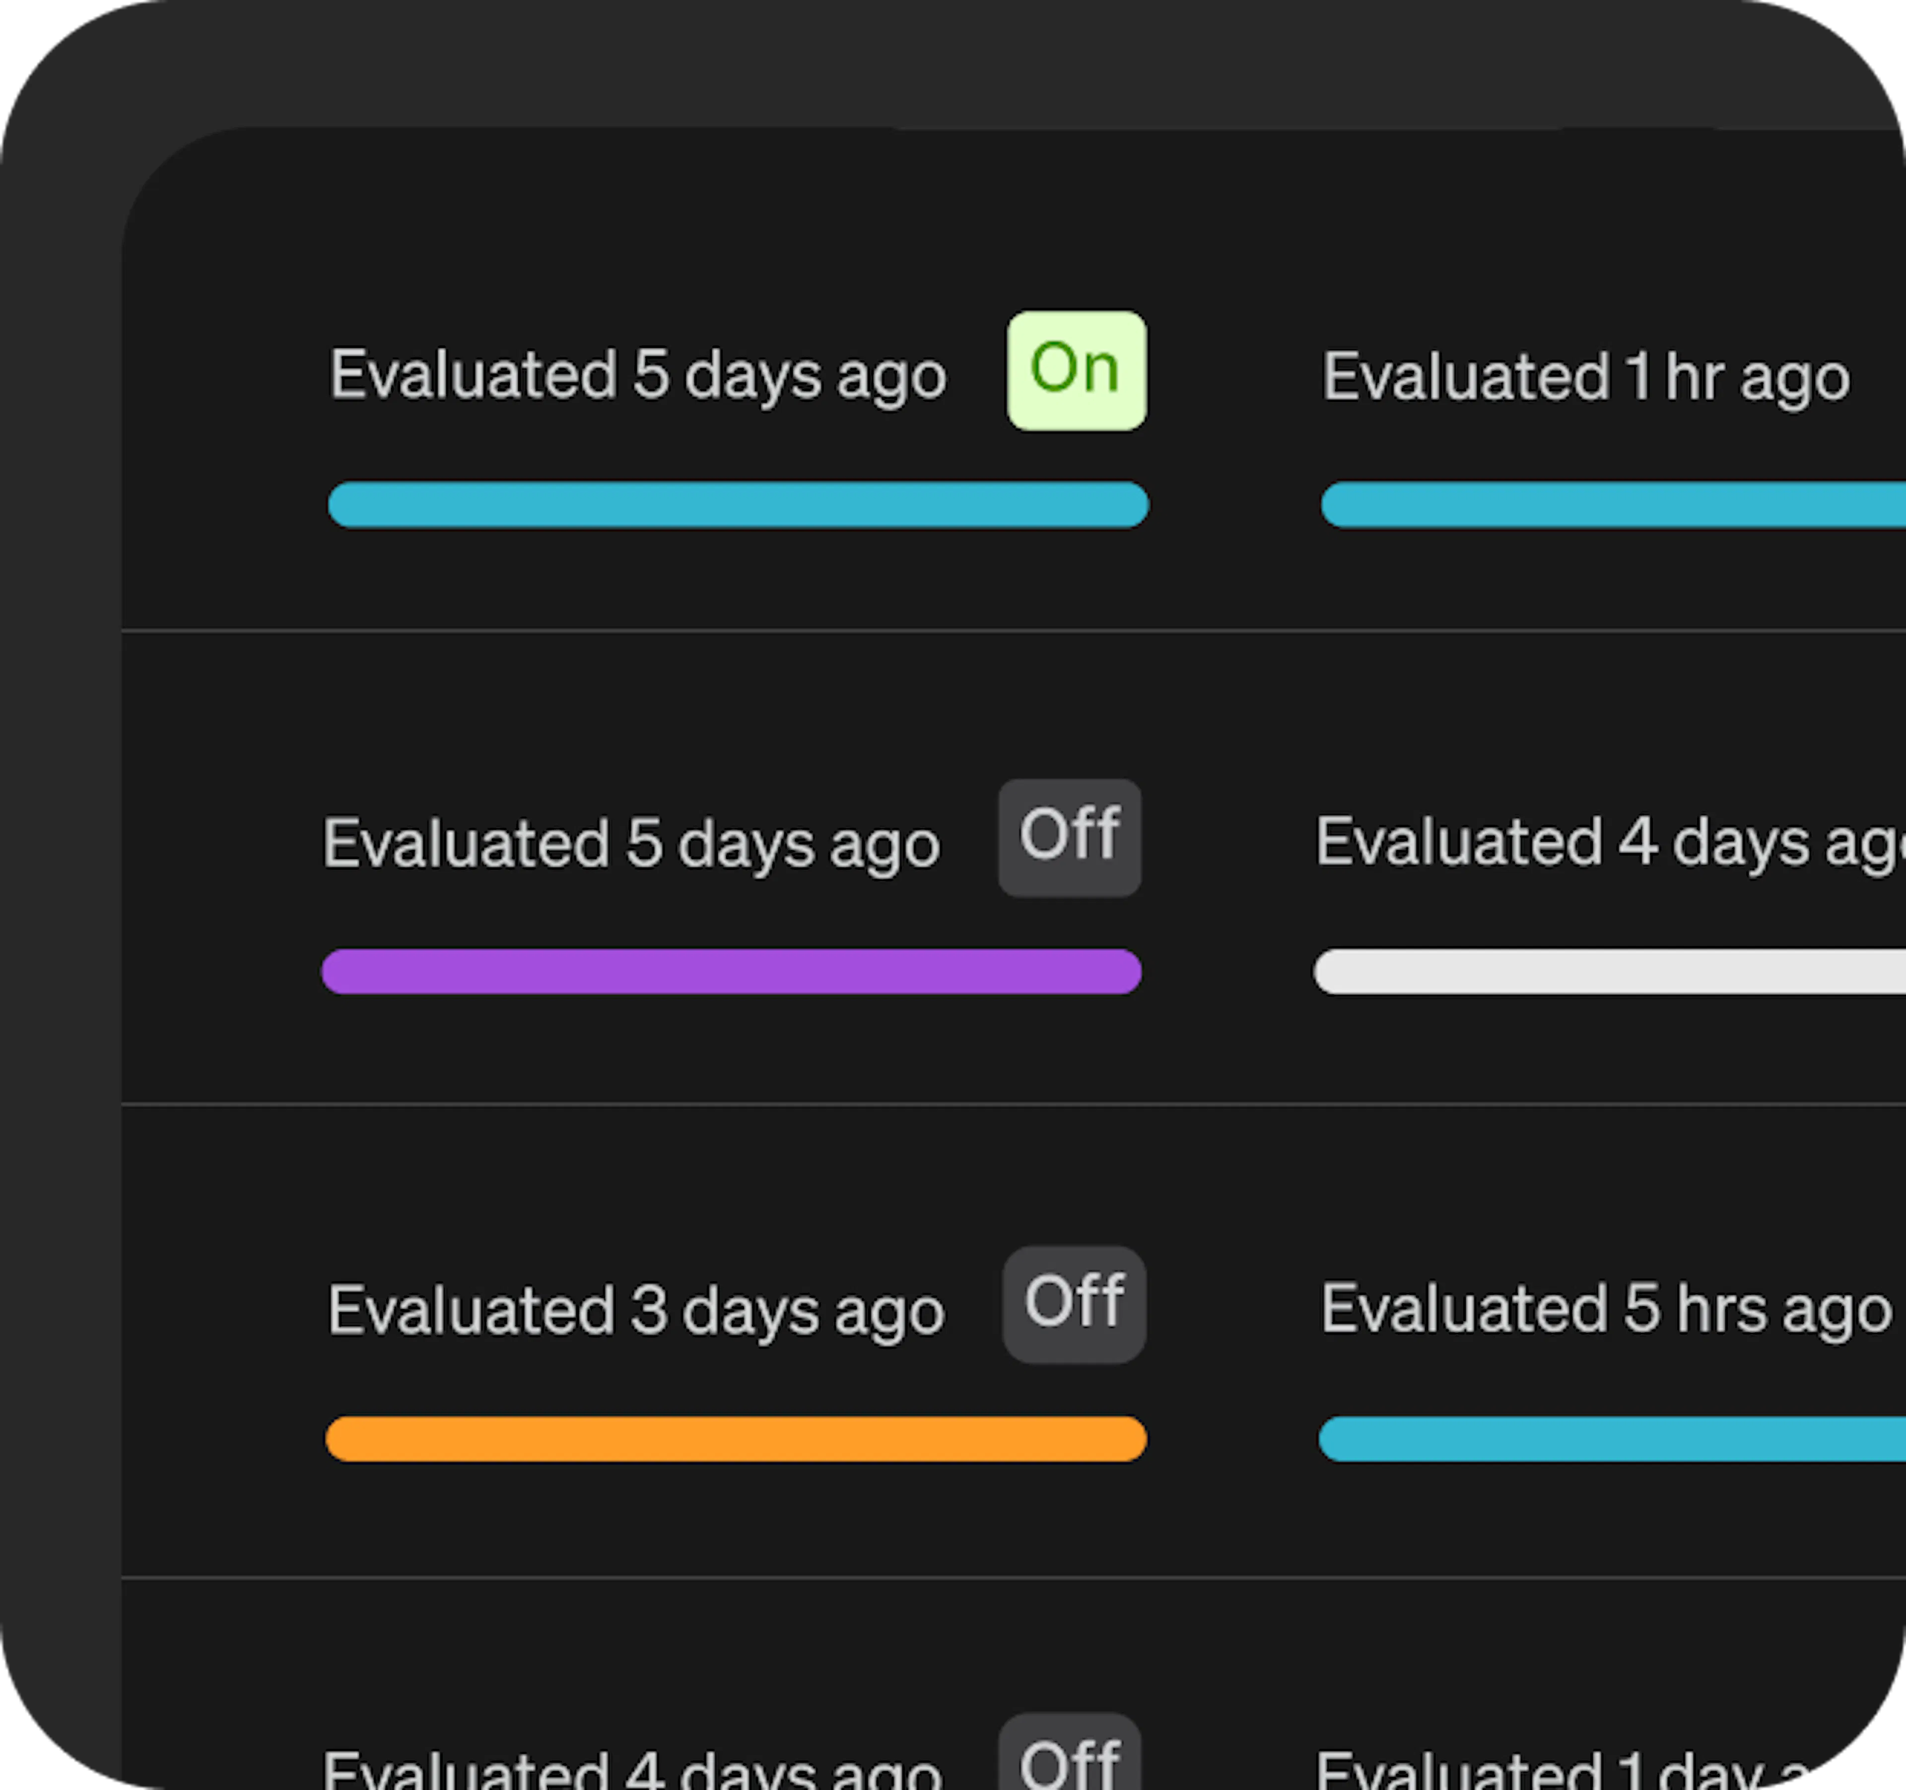Open the Evaluated 5 days ago flag details
The height and width of the screenshot is (1790, 1906).
(637, 375)
